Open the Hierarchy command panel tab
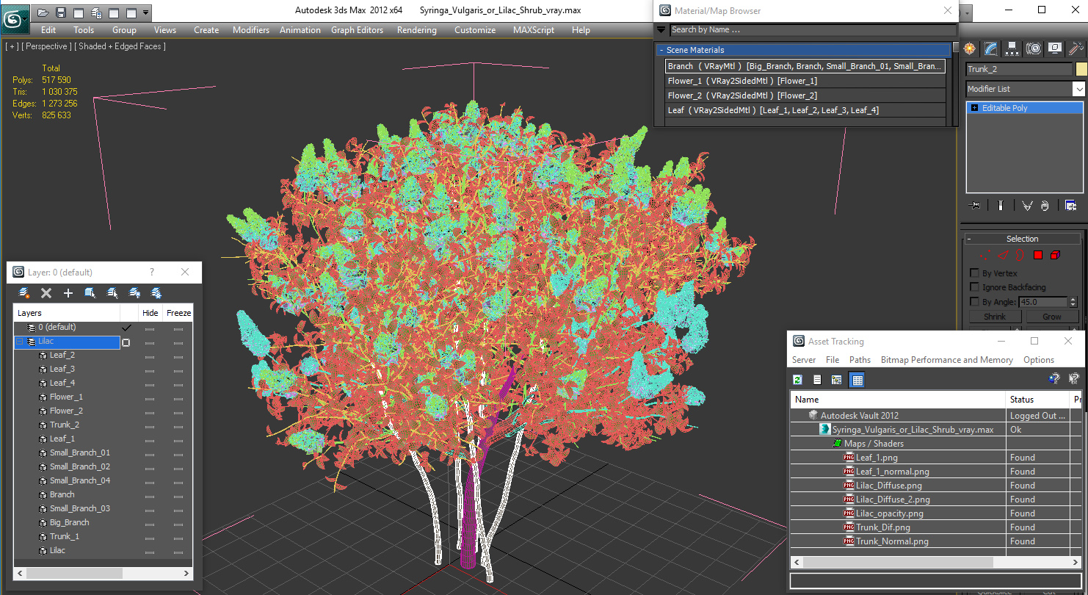Image resolution: width=1088 pixels, height=595 pixels. 1012,48
